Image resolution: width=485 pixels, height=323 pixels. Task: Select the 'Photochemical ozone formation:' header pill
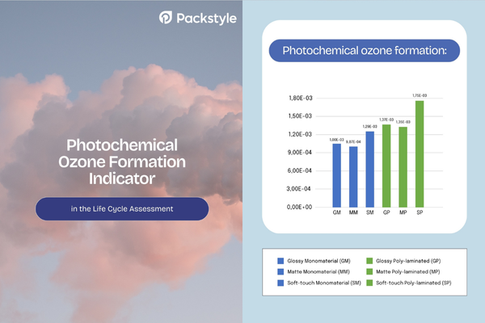[364, 51]
